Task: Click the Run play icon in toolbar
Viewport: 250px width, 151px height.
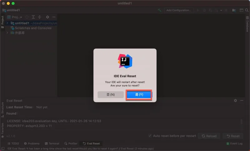Action: [x=197, y=10]
